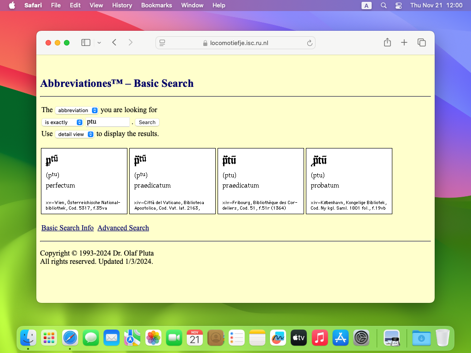Show the tab overview icon

[x=421, y=43]
